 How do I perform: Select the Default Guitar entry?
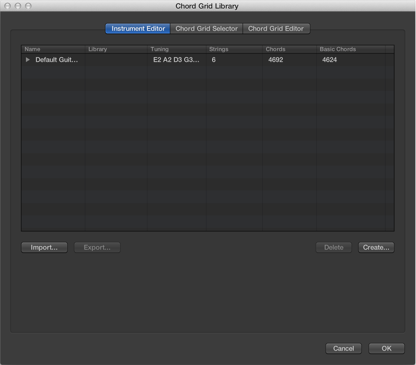pos(57,60)
